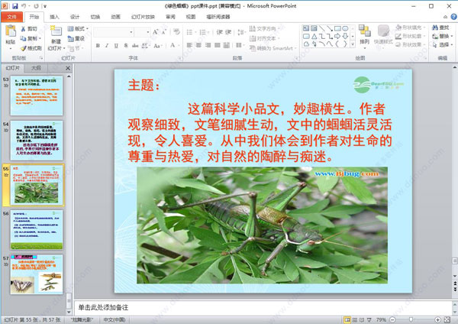Screen dimensions: 458x324
Task: Click the Paste clipboard icon
Action: click(x=11, y=31)
